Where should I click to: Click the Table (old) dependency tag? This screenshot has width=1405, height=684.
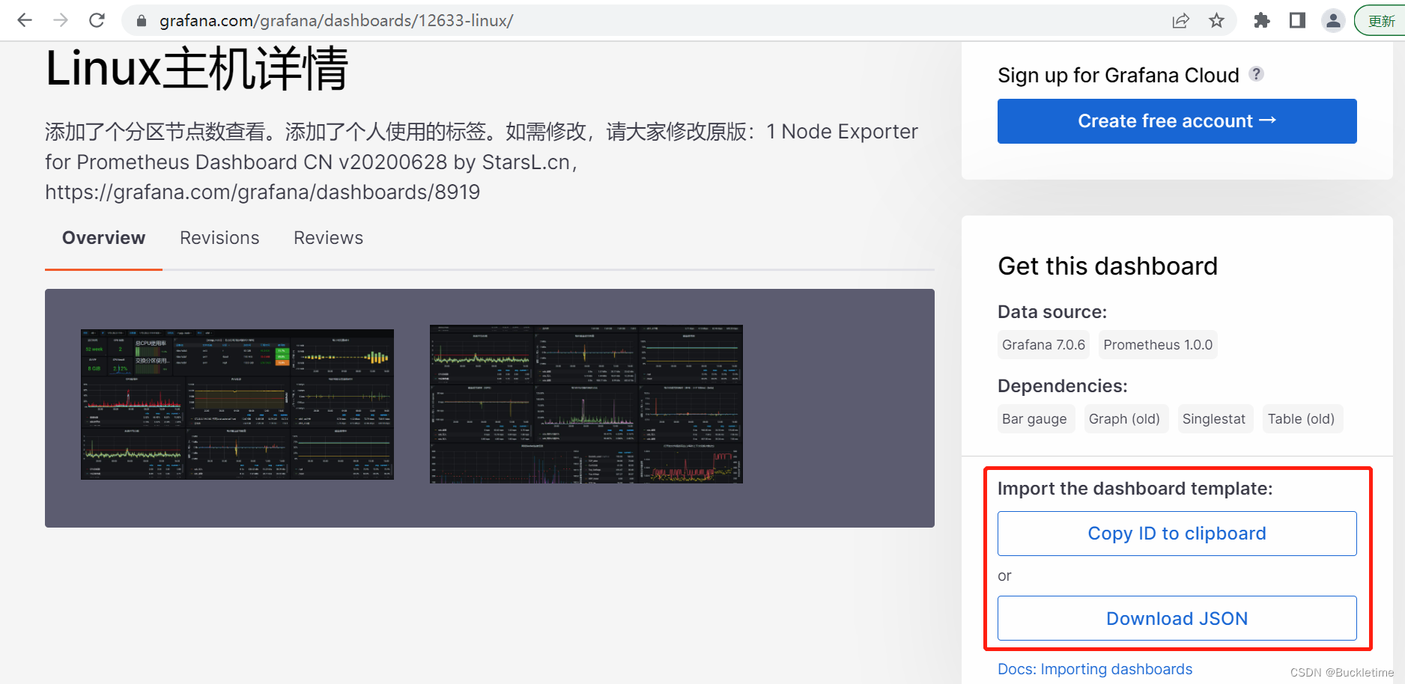pos(1302,419)
